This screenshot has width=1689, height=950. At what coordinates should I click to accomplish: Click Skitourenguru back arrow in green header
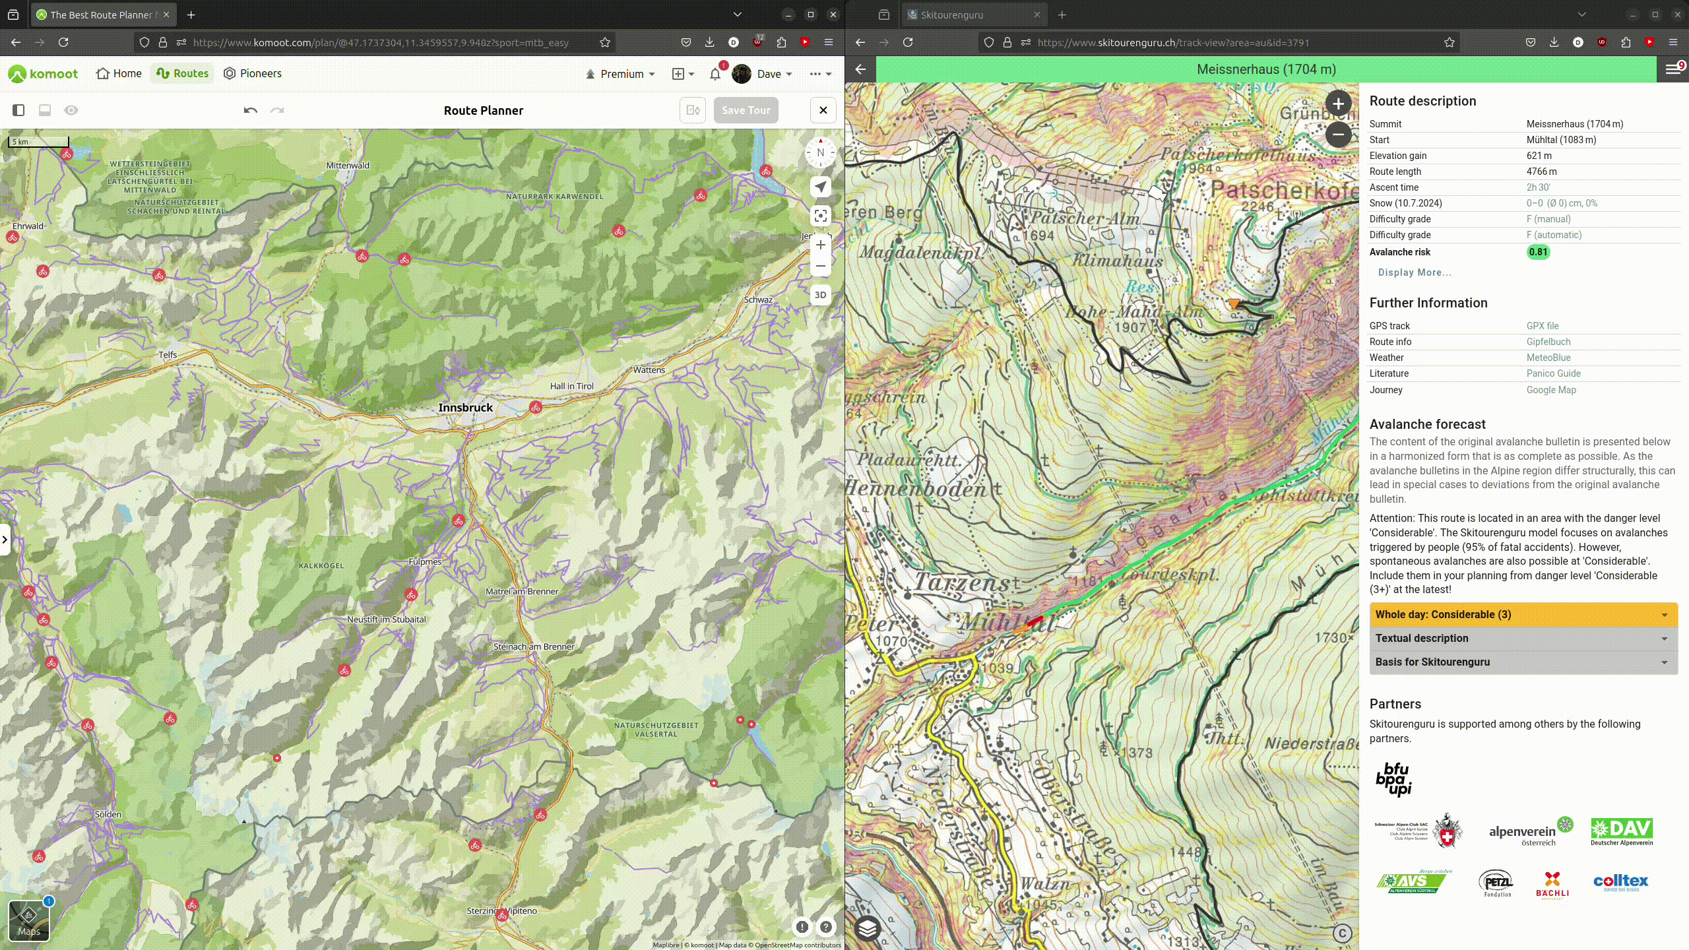point(860,69)
